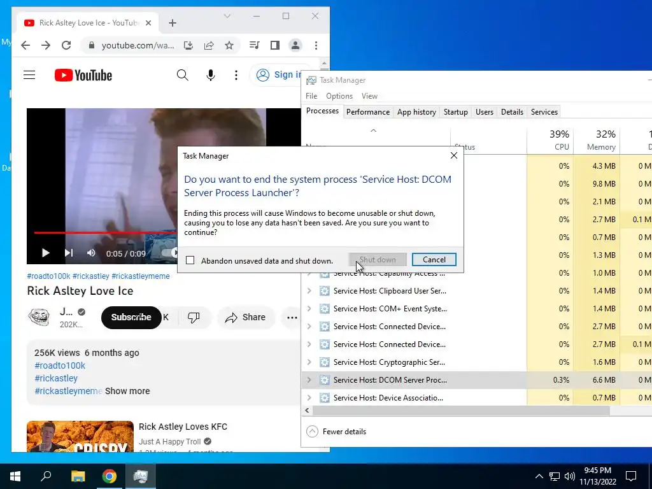
Task: Open Chrome media control icon
Action: [254, 45]
